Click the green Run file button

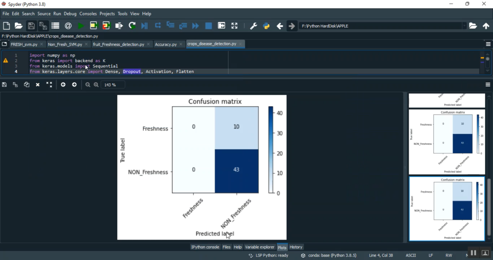coord(81,26)
